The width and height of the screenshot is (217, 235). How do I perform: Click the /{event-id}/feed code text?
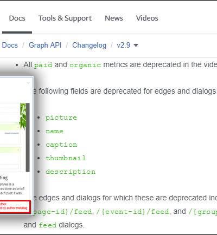(132, 212)
